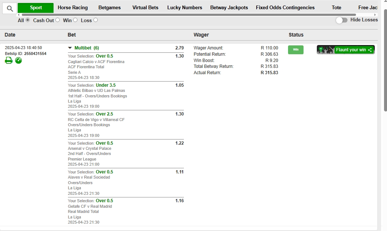Switch to Virtual Bets tab
The image size is (387, 231).
(x=145, y=8)
